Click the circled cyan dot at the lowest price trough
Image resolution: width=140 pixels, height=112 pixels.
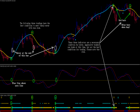point(11,59)
